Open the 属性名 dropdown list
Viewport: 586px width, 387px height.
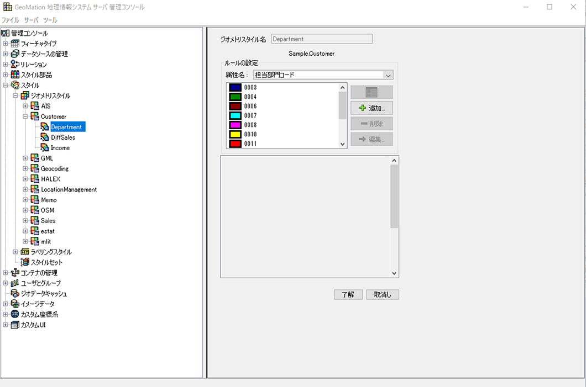tap(388, 75)
